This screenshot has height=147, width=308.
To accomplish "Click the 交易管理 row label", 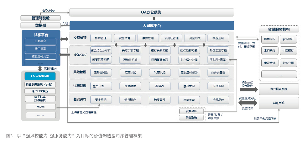I will click(80, 38).
